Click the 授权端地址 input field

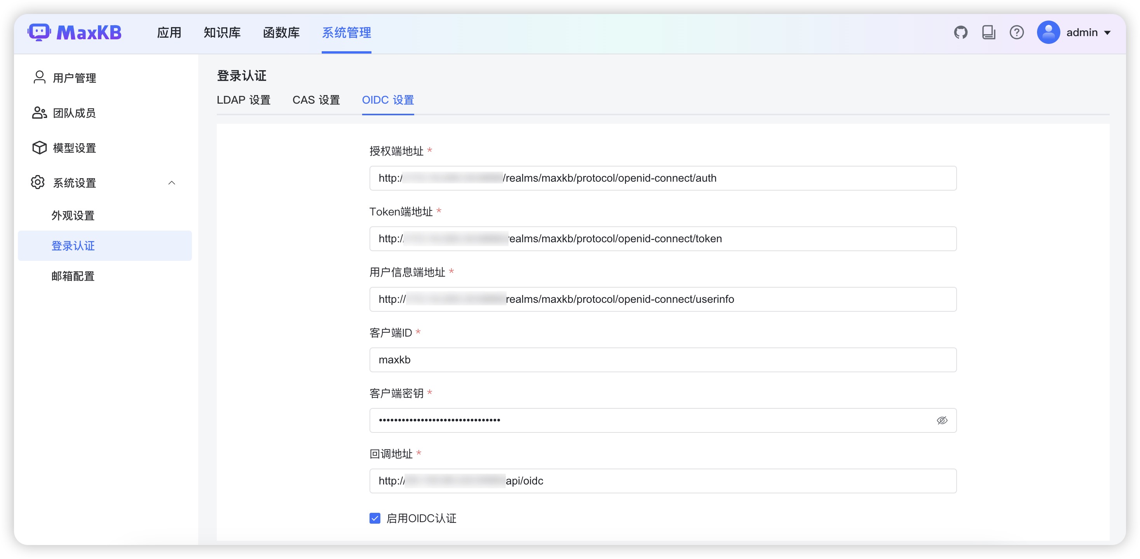663,178
